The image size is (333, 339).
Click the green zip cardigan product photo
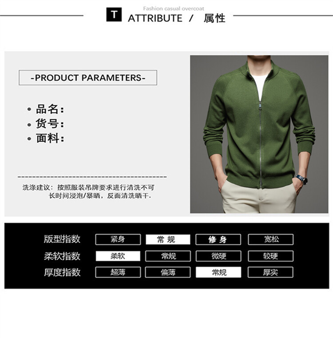click(259, 134)
